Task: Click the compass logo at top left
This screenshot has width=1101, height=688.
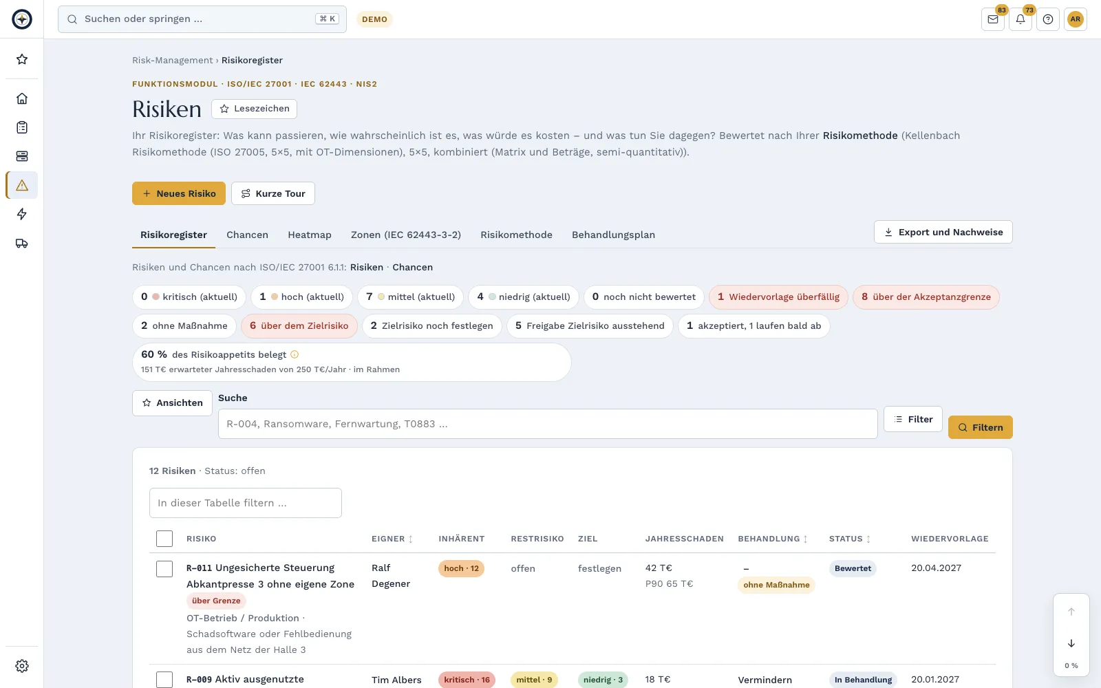Action: click(x=22, y=19)
